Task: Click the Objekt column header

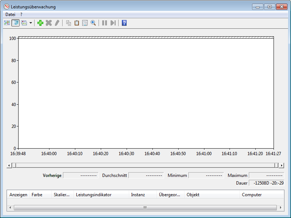Action: click(x=212, y=195)
